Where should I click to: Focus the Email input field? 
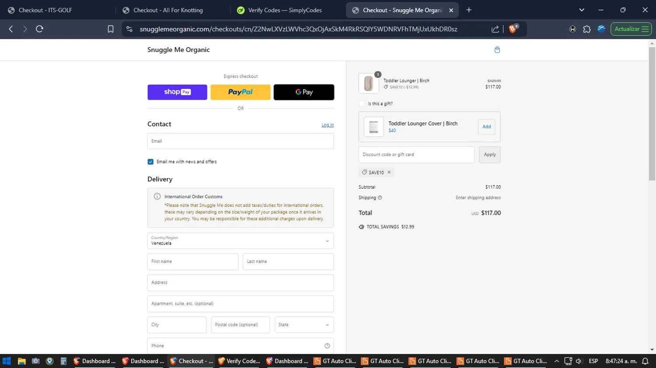pos(241,141)
